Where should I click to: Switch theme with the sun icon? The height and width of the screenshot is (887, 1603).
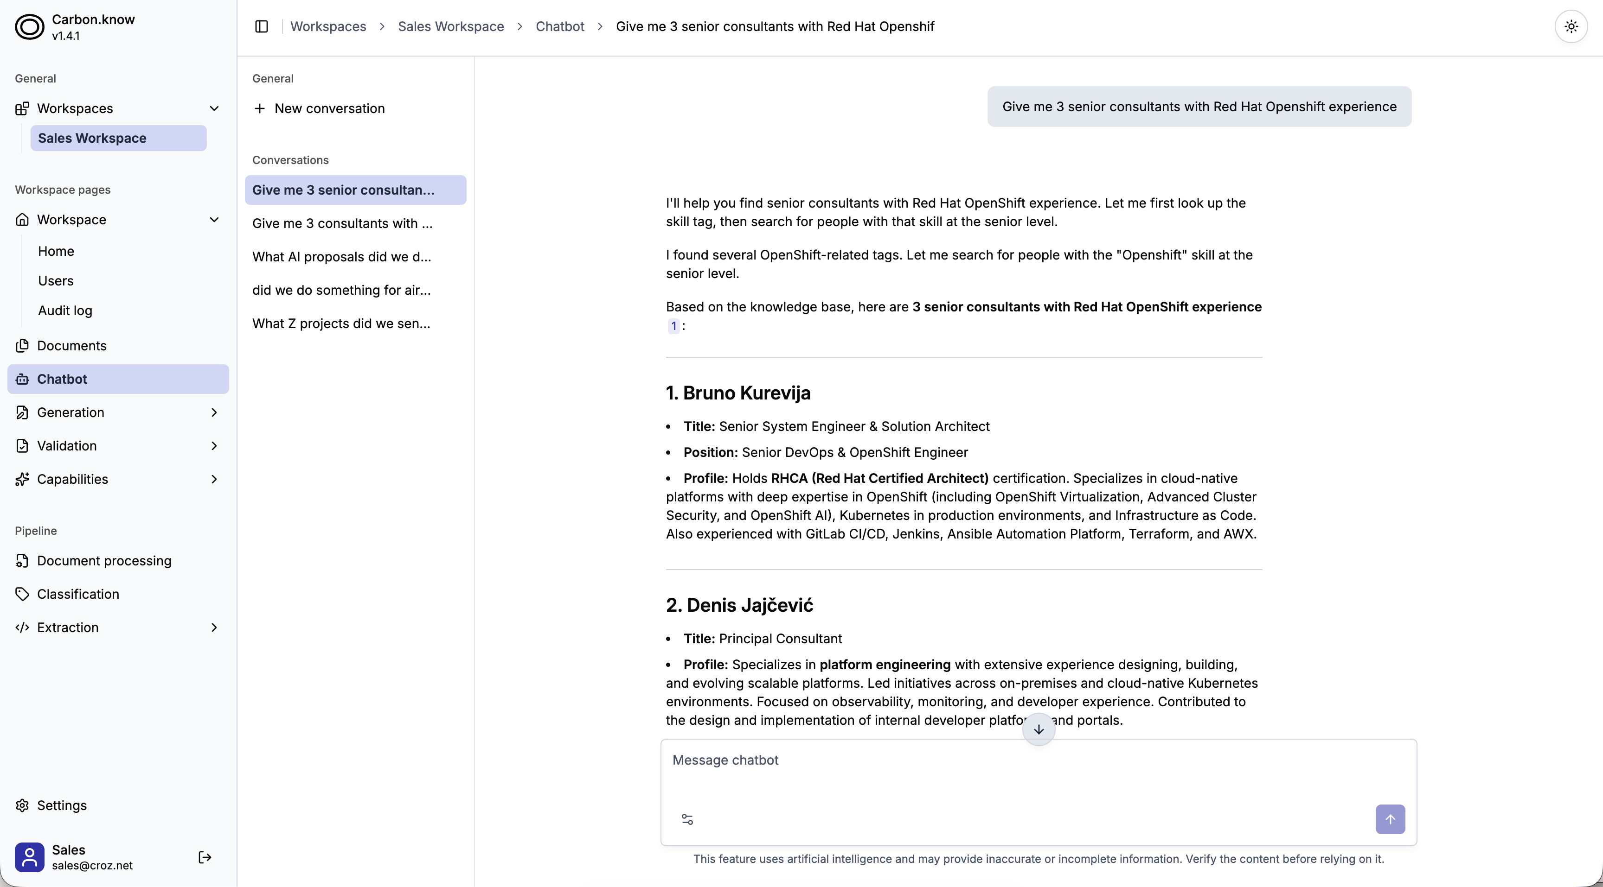pyautogui.click(x=1571, y=27)
